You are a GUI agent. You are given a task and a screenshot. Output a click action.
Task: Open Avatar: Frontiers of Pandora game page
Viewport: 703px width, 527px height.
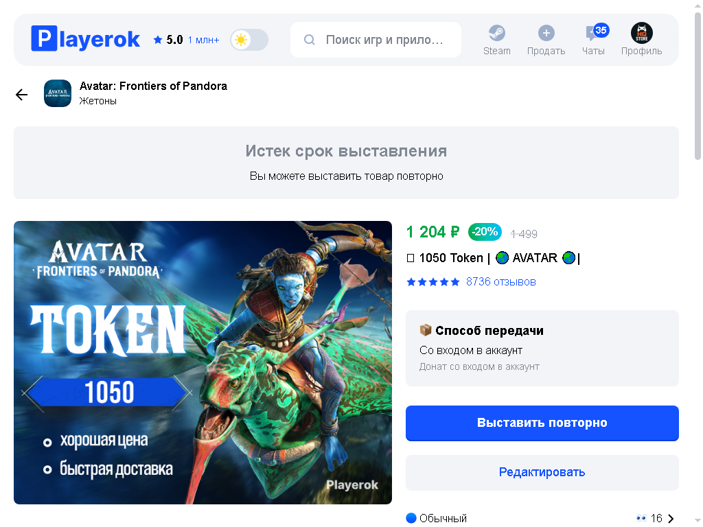153,86
